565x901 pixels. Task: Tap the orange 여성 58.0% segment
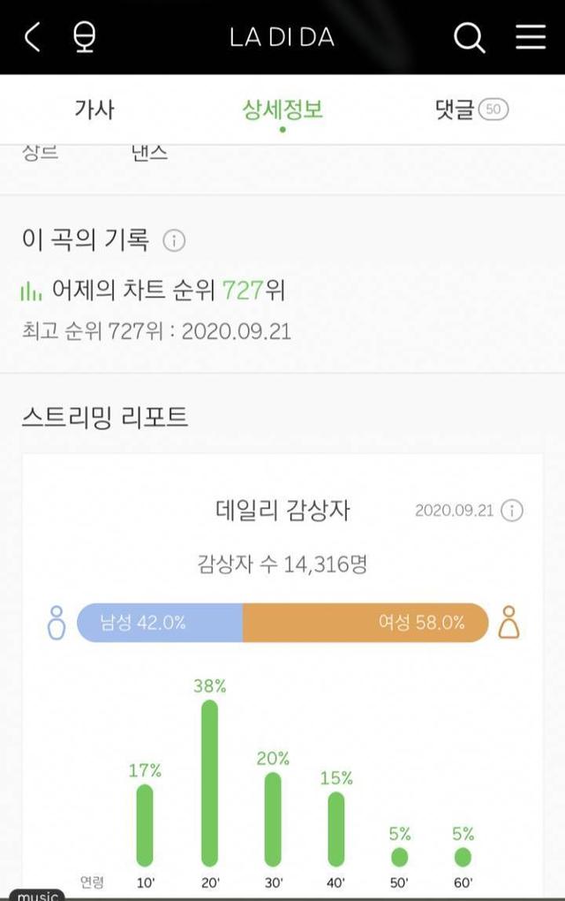click(365, 623)
